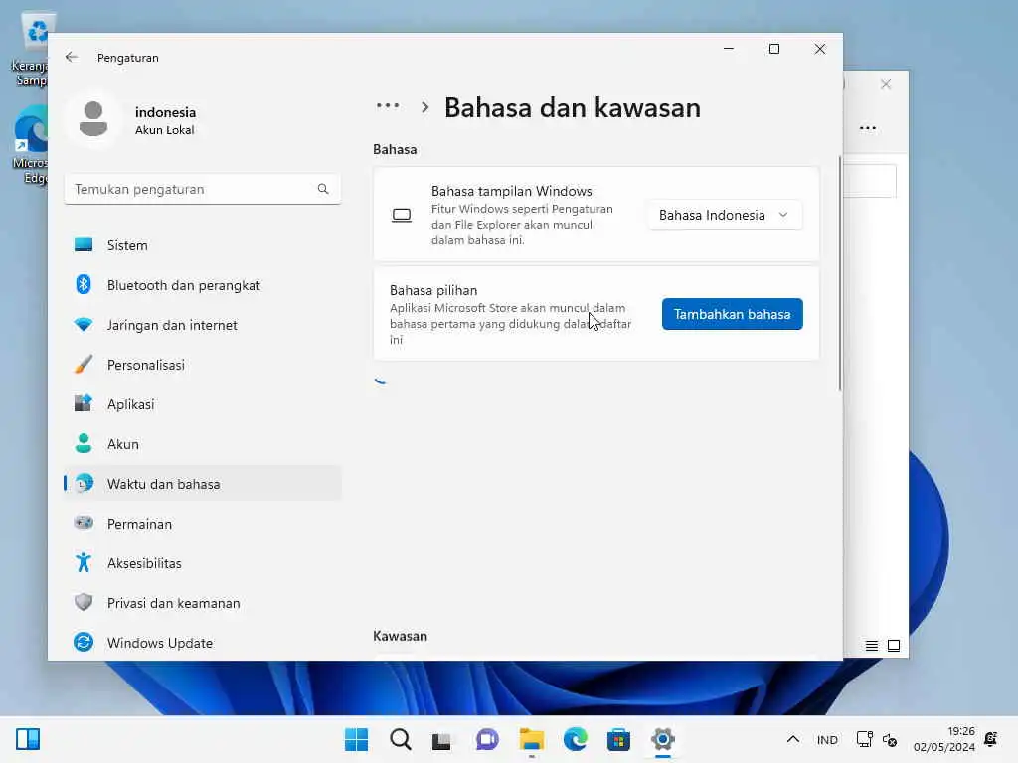This screenshot has height=763, width=1018.
Task: Open taskbar Search
Action: [400, 739]
